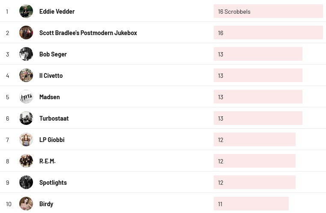The width and height of the screenshot is (326, 213).
Task: Click the Madsen artist name
Action: click(50, 97)
